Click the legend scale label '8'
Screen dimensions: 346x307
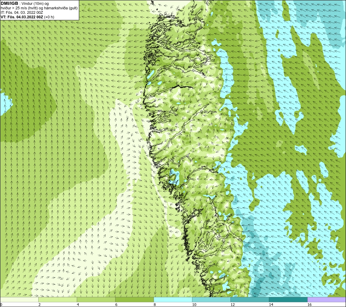[155, 305]
